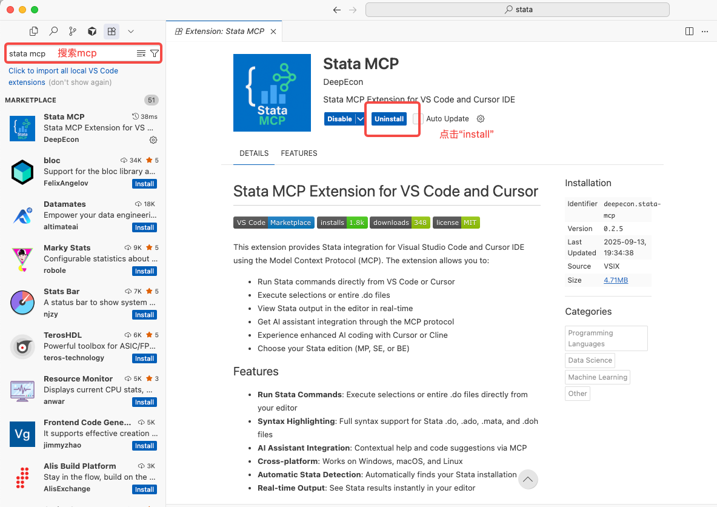Select the Marky Stats extension icon
717x507 pixels.
[22, 260]
